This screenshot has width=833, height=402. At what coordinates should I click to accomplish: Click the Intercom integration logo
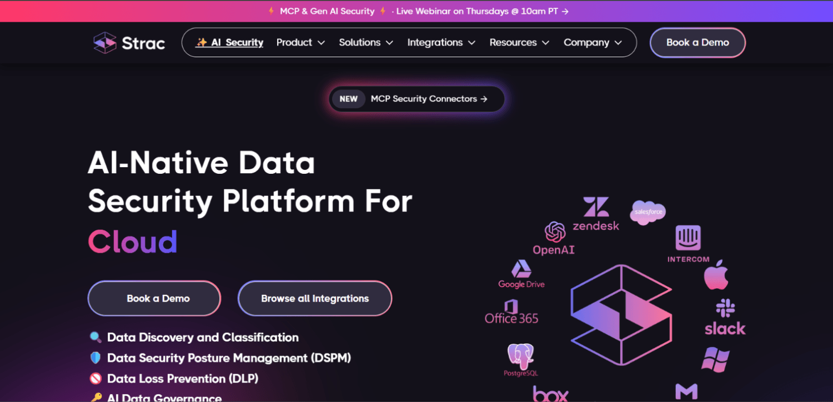click(x=688, y=244)
